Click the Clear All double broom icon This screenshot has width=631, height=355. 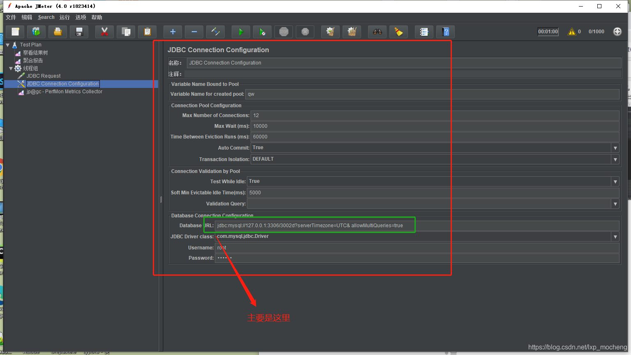point(352,32)
